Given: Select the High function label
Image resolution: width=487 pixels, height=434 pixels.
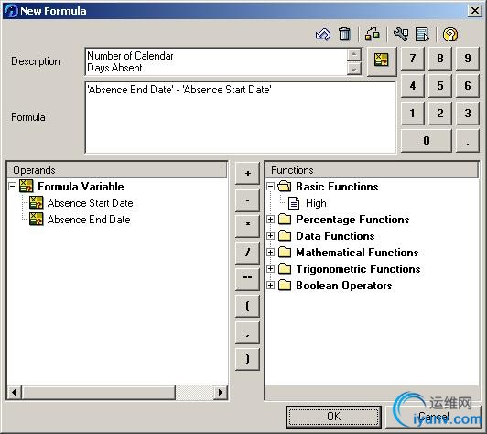Looking at the screenshot, I should pyautogui.click(x=316, y=203).
